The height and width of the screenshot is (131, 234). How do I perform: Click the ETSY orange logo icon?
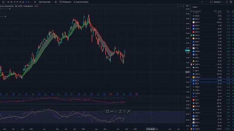click(193, 106)
